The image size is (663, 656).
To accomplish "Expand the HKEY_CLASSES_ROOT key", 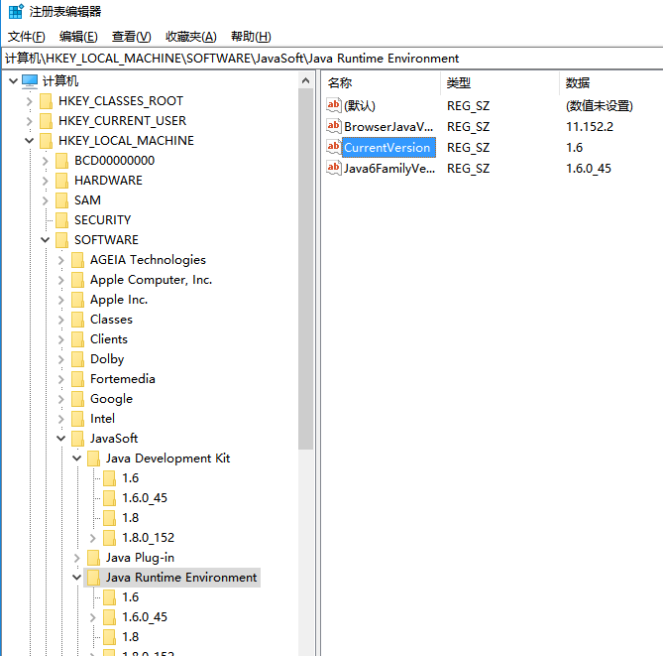I will click(29, 101).
